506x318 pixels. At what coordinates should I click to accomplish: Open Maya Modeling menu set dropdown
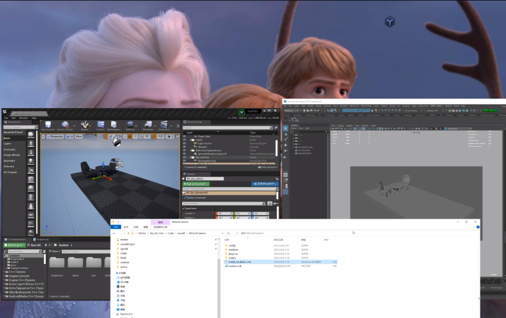tap(292, 111)
